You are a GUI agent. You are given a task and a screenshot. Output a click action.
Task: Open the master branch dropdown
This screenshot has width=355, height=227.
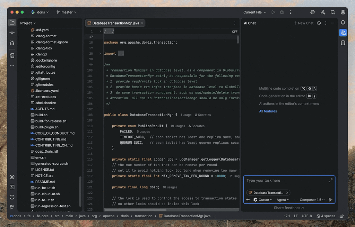(x=66, y=12)
